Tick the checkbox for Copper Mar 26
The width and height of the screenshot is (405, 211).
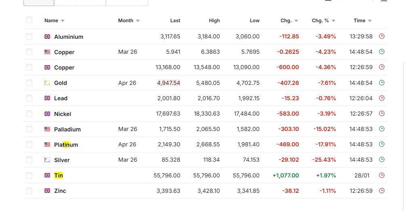click(29, 52)
